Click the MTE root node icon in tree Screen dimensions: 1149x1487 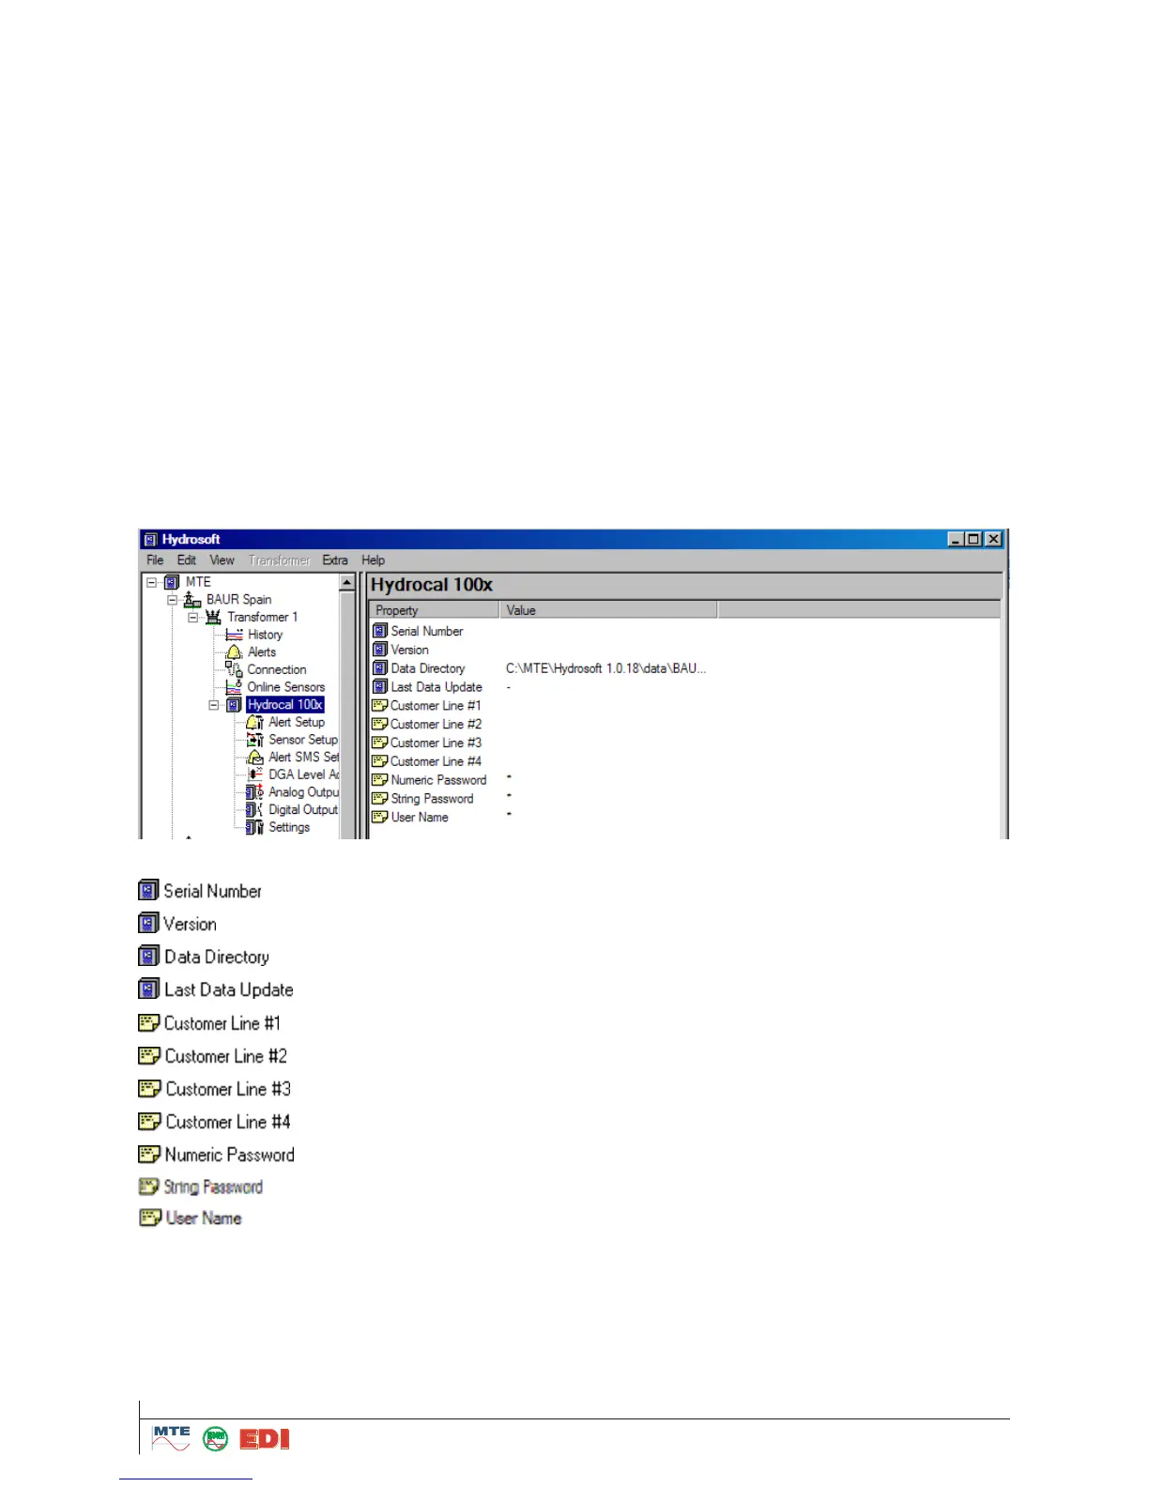(172, 582)
